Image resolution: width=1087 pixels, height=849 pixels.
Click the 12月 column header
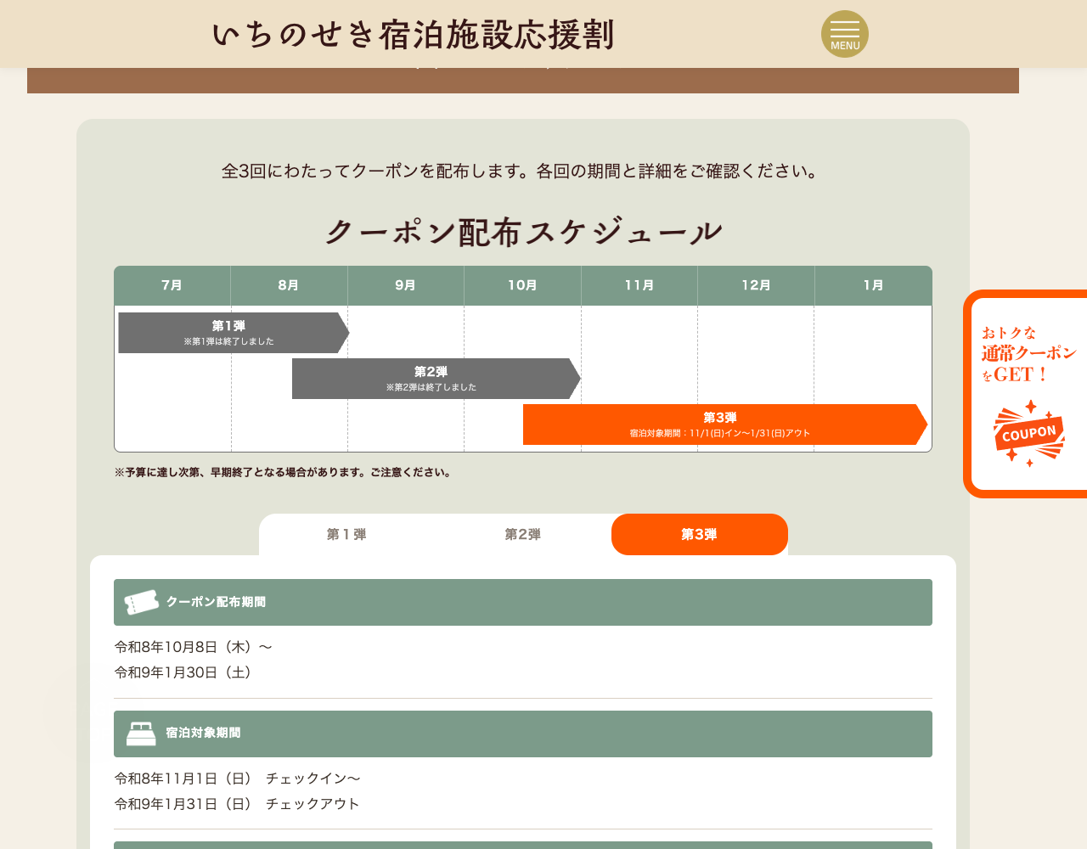click(x=756, y=285)
